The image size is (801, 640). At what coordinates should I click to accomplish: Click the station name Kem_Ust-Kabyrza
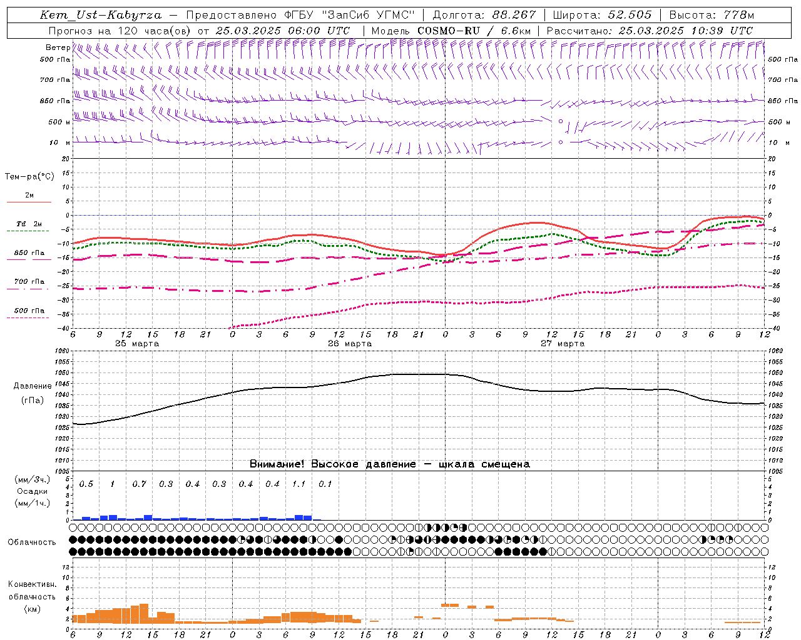pyautogui.click(x=100, y=15)
